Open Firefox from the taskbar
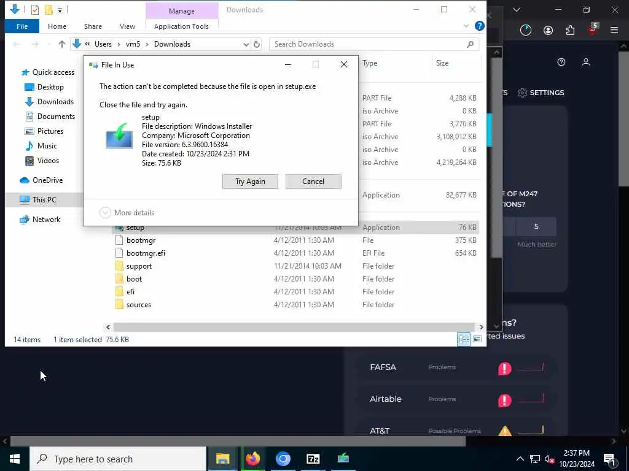Image resolution: width=629 pixels, height=471 pixels. point(252,459)
